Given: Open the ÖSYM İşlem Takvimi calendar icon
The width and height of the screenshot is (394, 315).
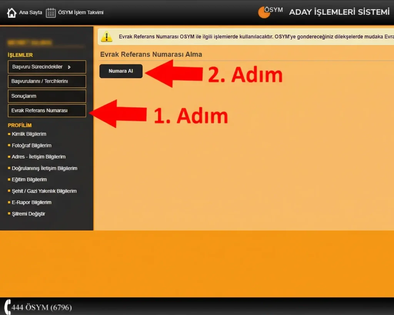Looking at the screenshot, I should [50, 13].
